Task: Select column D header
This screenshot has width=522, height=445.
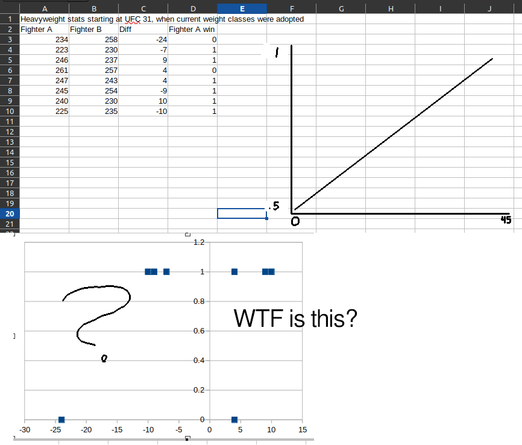Action: point(192,8)
